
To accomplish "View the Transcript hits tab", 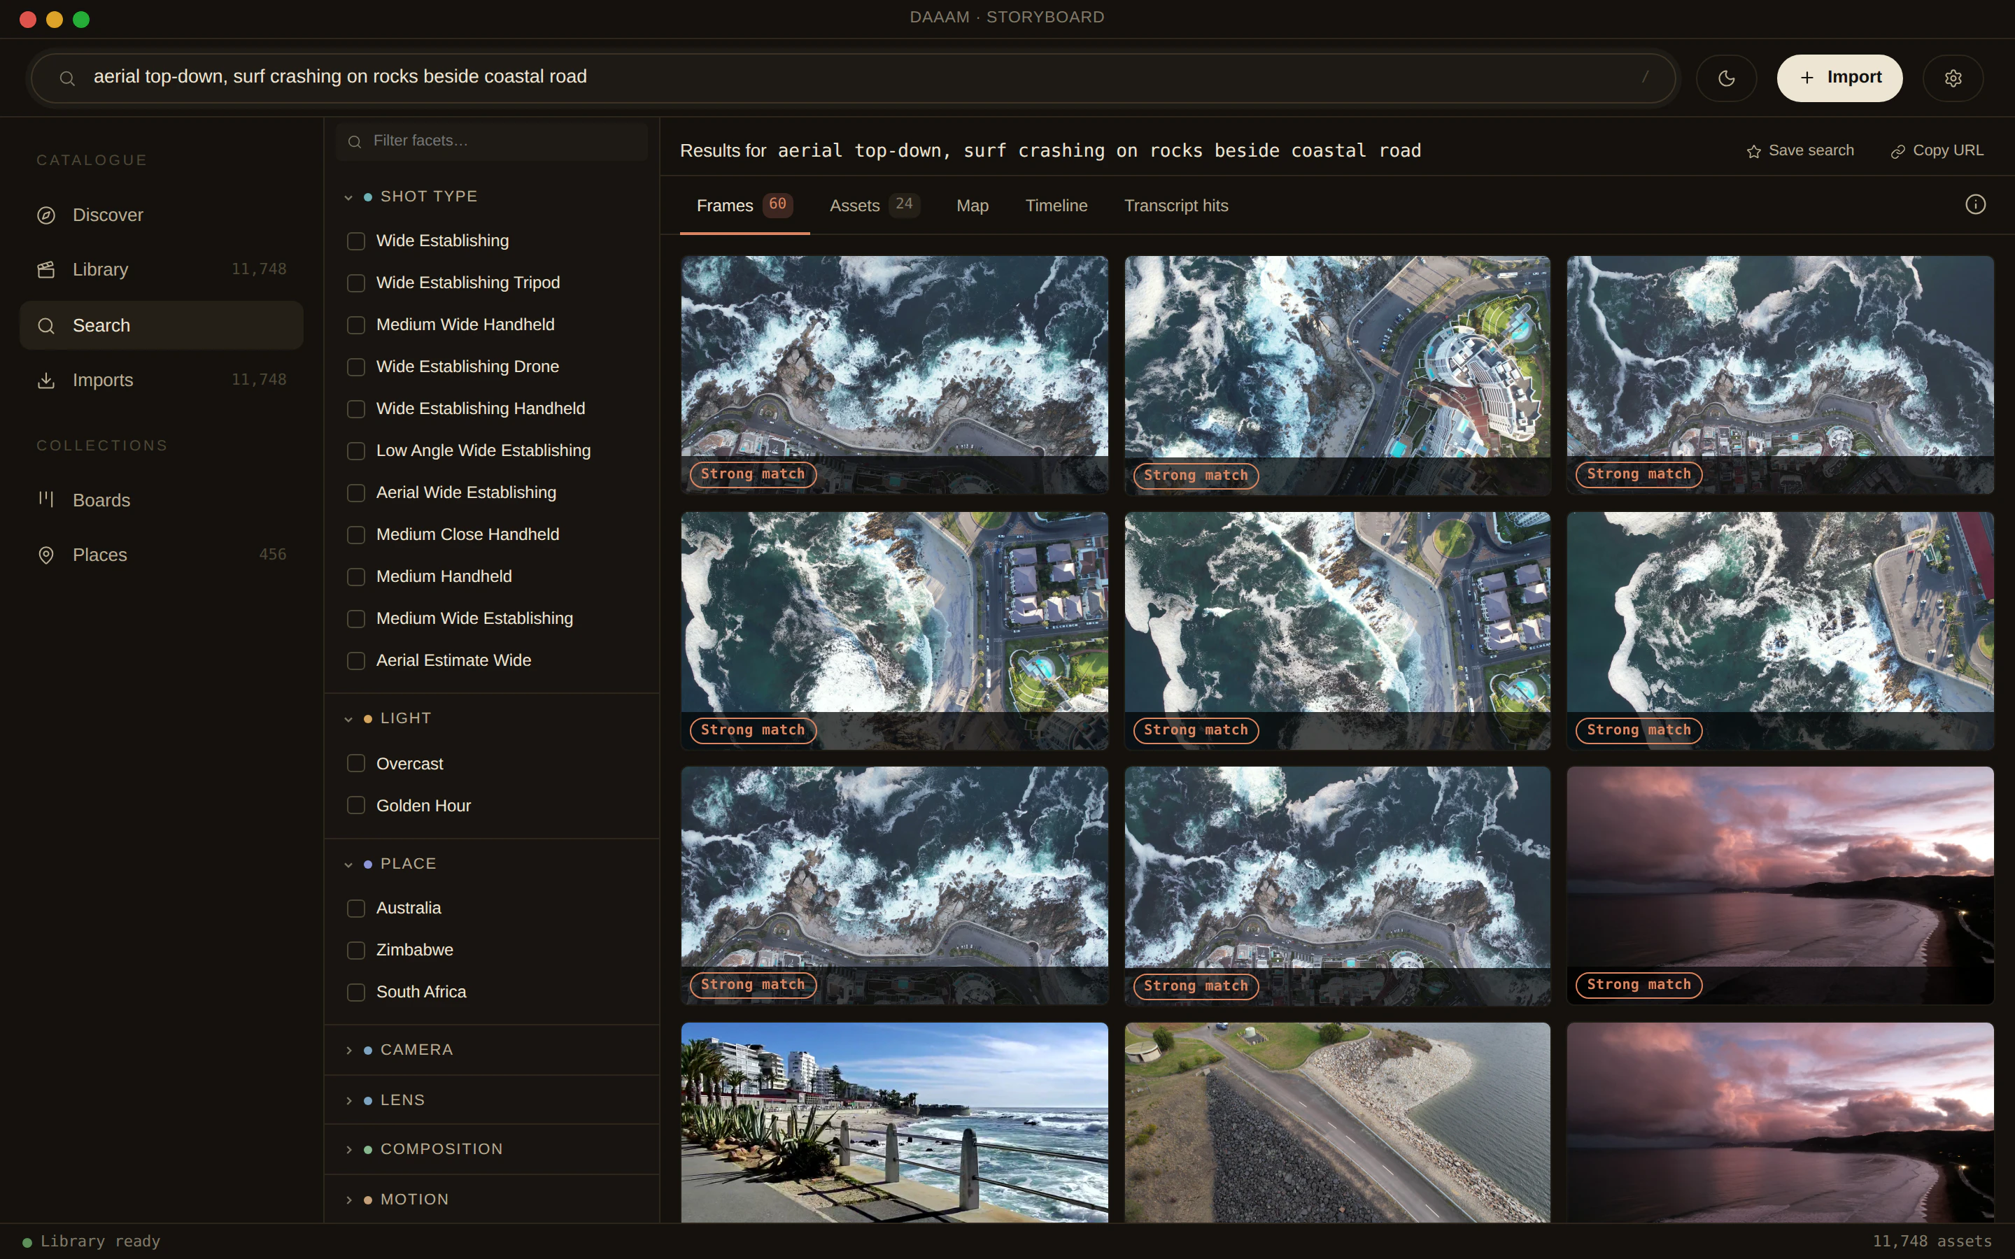I will 1175,206.
